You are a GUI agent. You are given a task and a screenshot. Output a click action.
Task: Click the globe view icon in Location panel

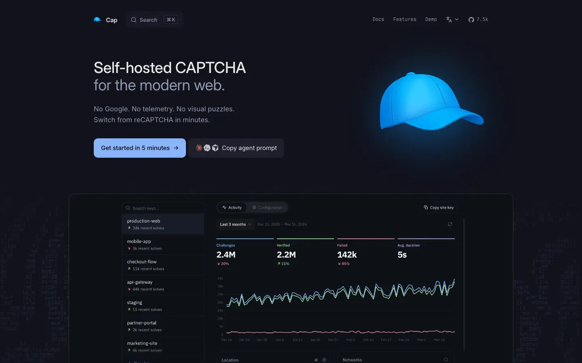click(324, 360)
